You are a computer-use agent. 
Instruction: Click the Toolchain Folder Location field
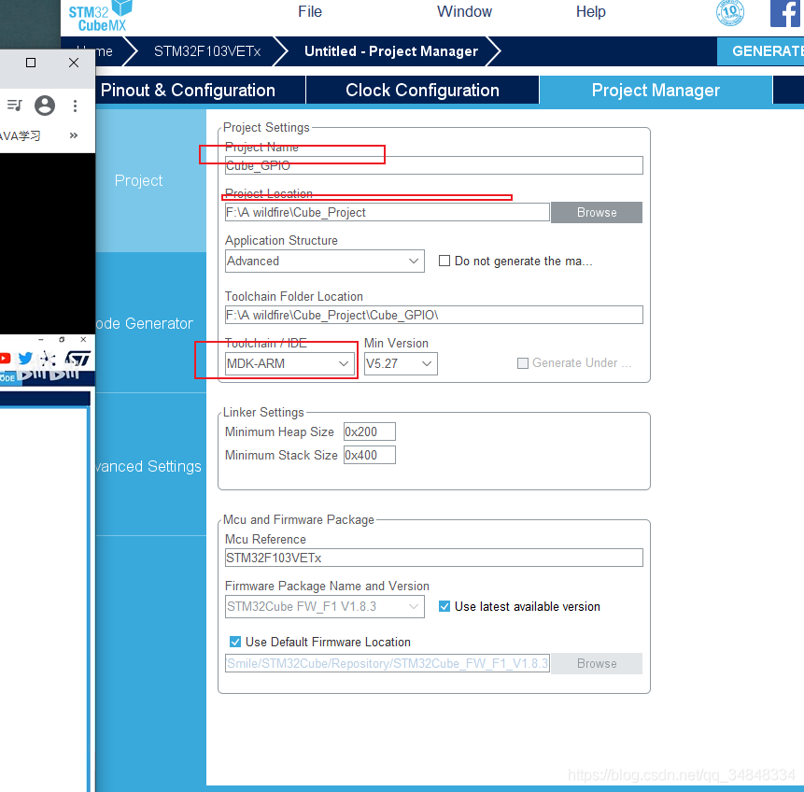pyautogui.click(x=434, y=315)
